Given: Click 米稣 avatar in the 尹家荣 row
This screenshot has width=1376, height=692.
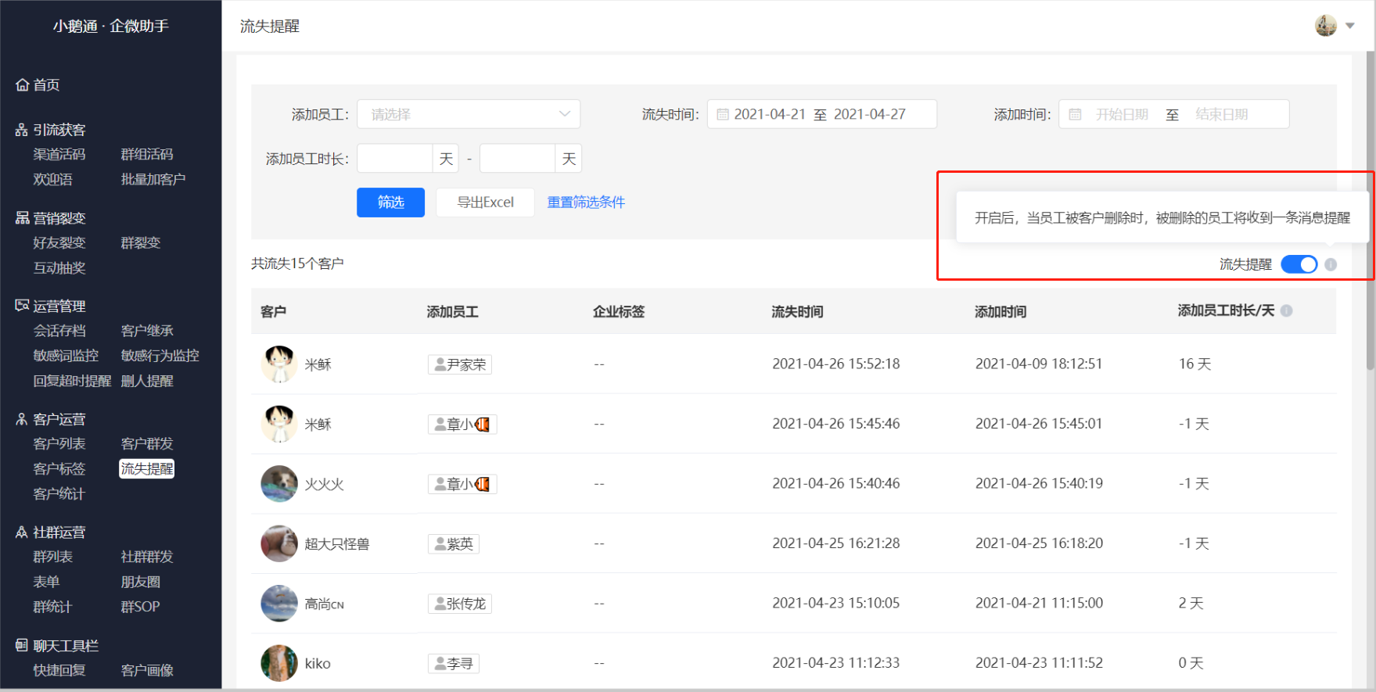Looking at the screenshot, I should coord(279,364).
